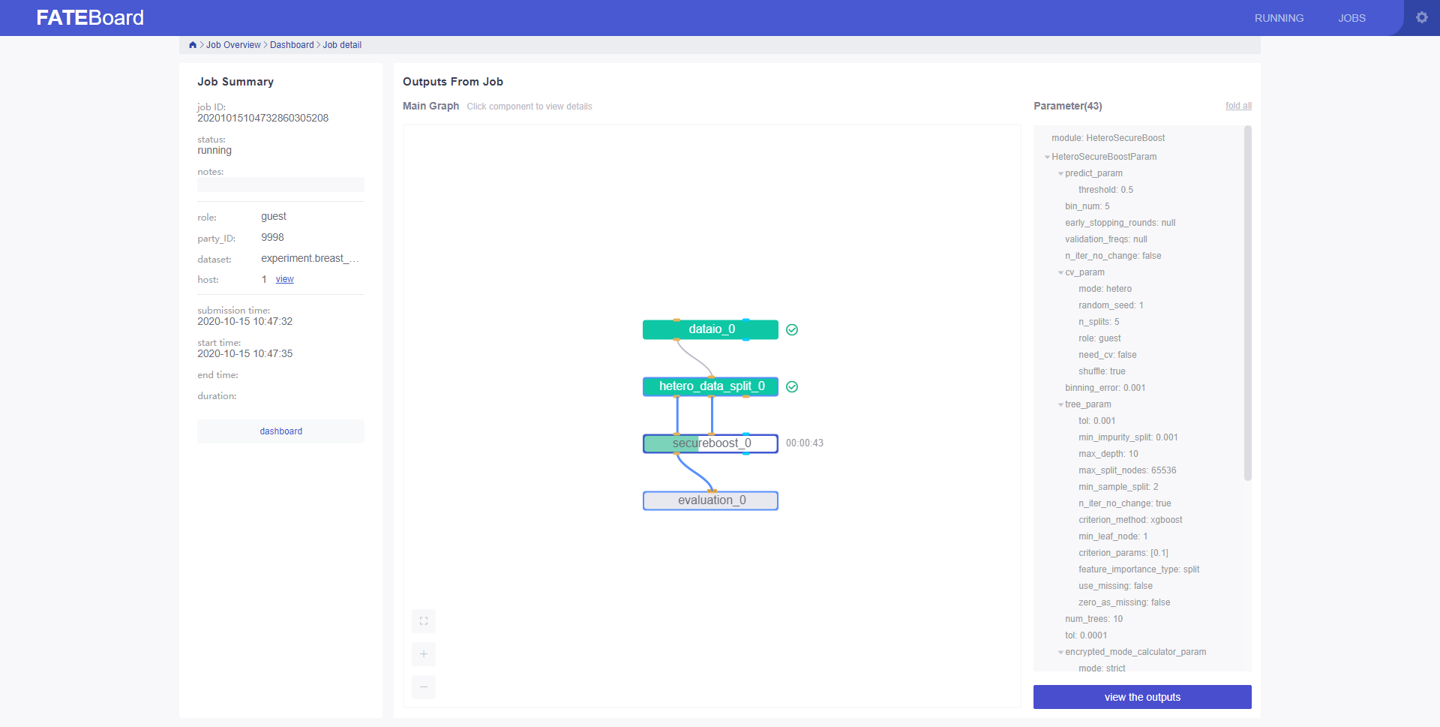Open the settings gear icon
Screen dimensions: 1440x727
click(x=1422, y=17)
